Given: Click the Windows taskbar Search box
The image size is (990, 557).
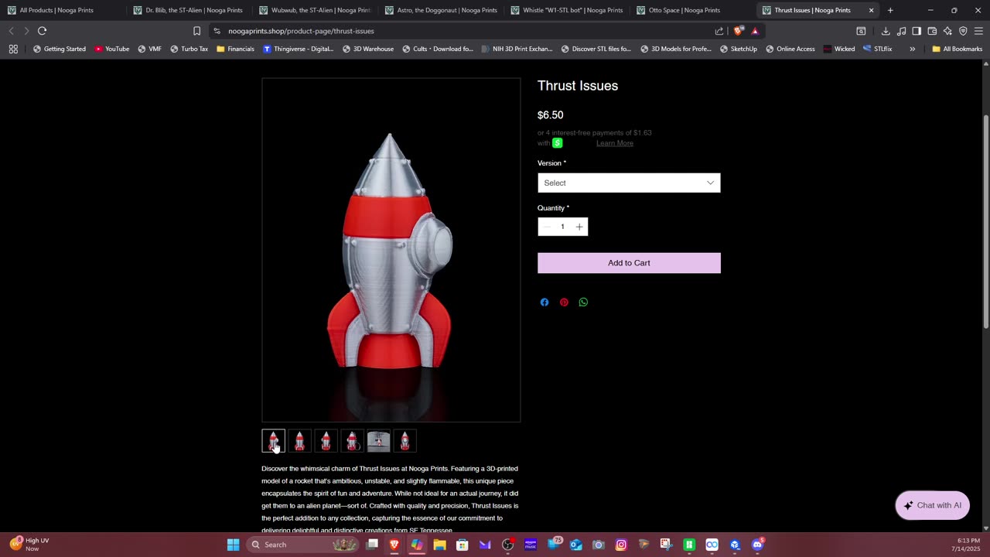Looking at the screenshot, I should pyautogui.click(x=304, y=545).
